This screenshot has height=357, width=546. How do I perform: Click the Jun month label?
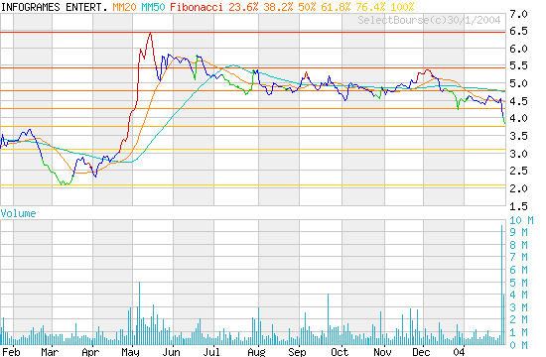click(171, 352)
